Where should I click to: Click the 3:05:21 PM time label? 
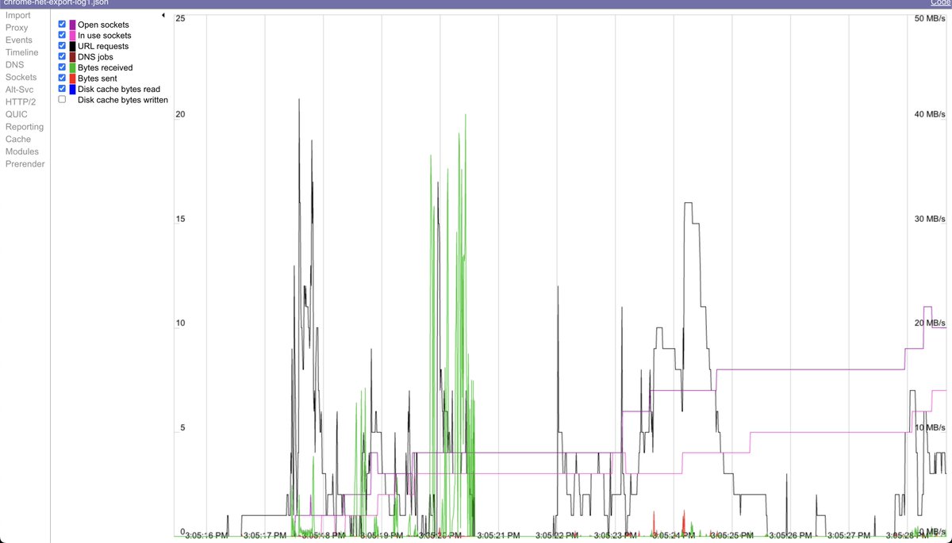click(x=498, y=536)
